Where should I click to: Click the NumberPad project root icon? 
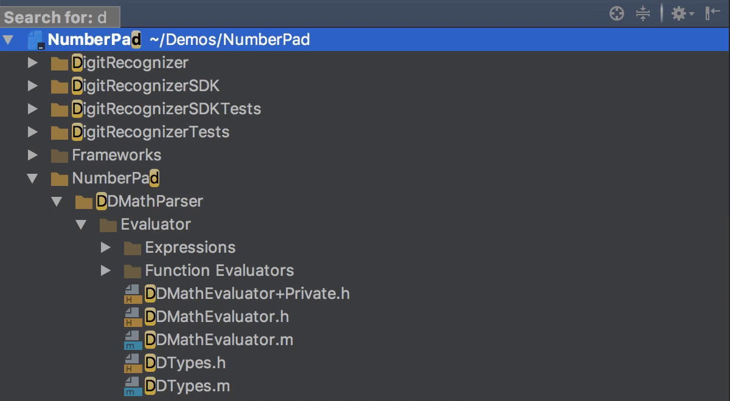[x=36, y=40]
